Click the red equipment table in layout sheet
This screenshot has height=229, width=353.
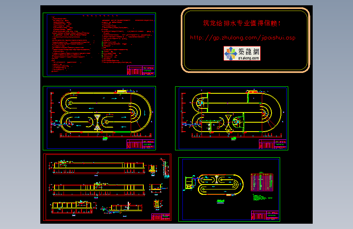click(x=262, y=182)
